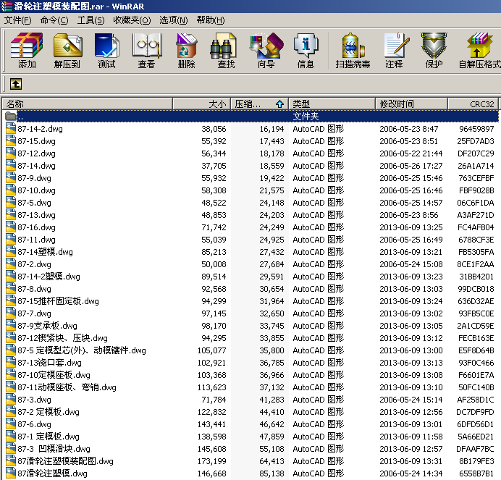Image resolution: width=501 pixels, height=480 pixels.
Task: Select file 87-5 定模型芯(外)、动模镶件.dwg
Action: click(82, 350)
